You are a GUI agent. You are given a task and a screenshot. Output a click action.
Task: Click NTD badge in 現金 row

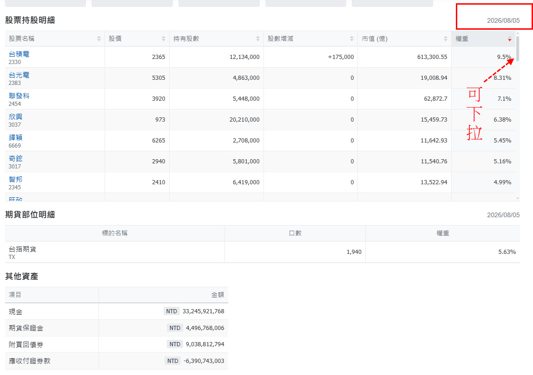pyautogui.click(x=171, y=311)
